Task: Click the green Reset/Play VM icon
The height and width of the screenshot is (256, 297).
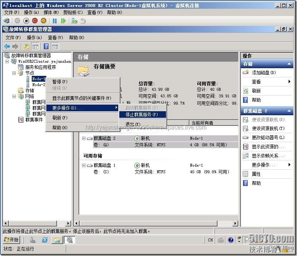Action: (63, 21)
